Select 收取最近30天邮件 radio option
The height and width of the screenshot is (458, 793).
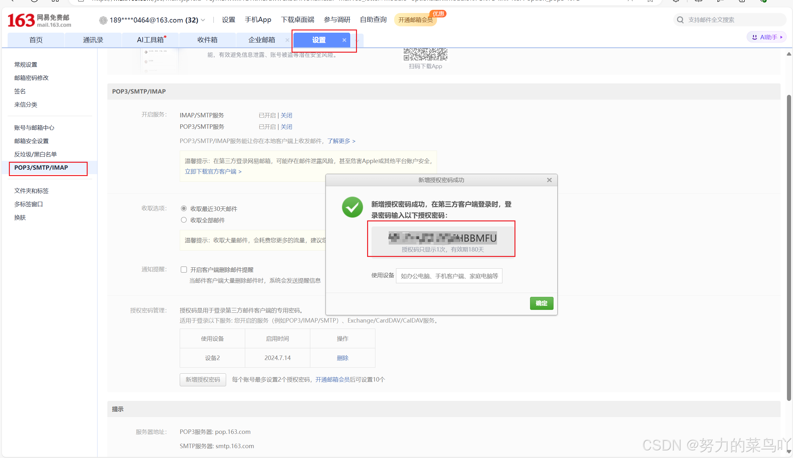click(x=184, y=209)
